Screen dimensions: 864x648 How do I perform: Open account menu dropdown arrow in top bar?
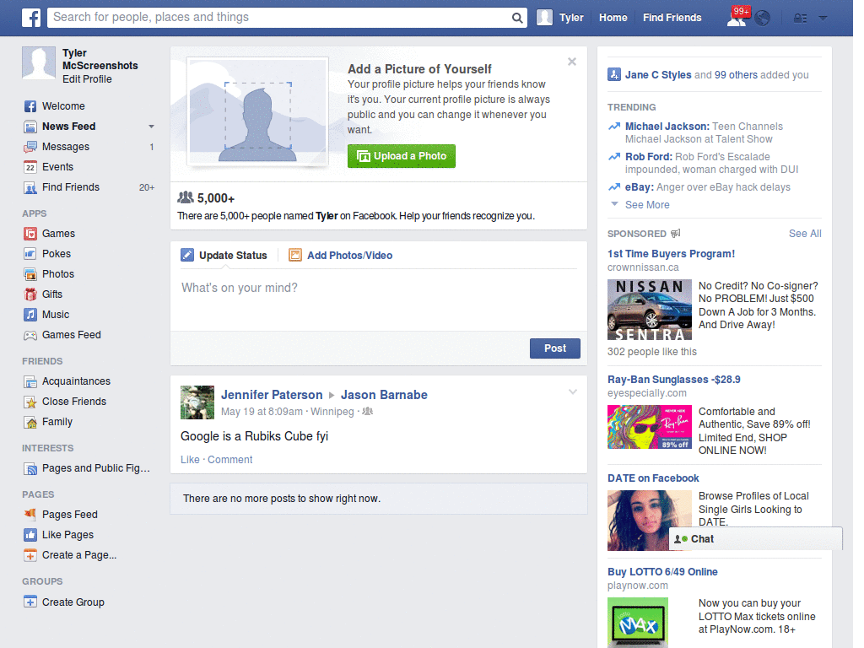tap(823, 19)
